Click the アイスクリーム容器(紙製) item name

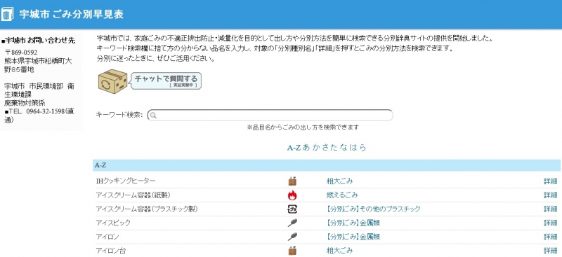[x=133, y=195]
